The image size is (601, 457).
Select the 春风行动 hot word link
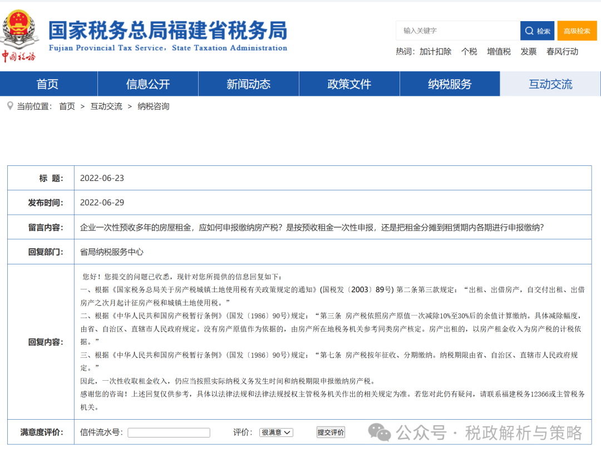562,52
